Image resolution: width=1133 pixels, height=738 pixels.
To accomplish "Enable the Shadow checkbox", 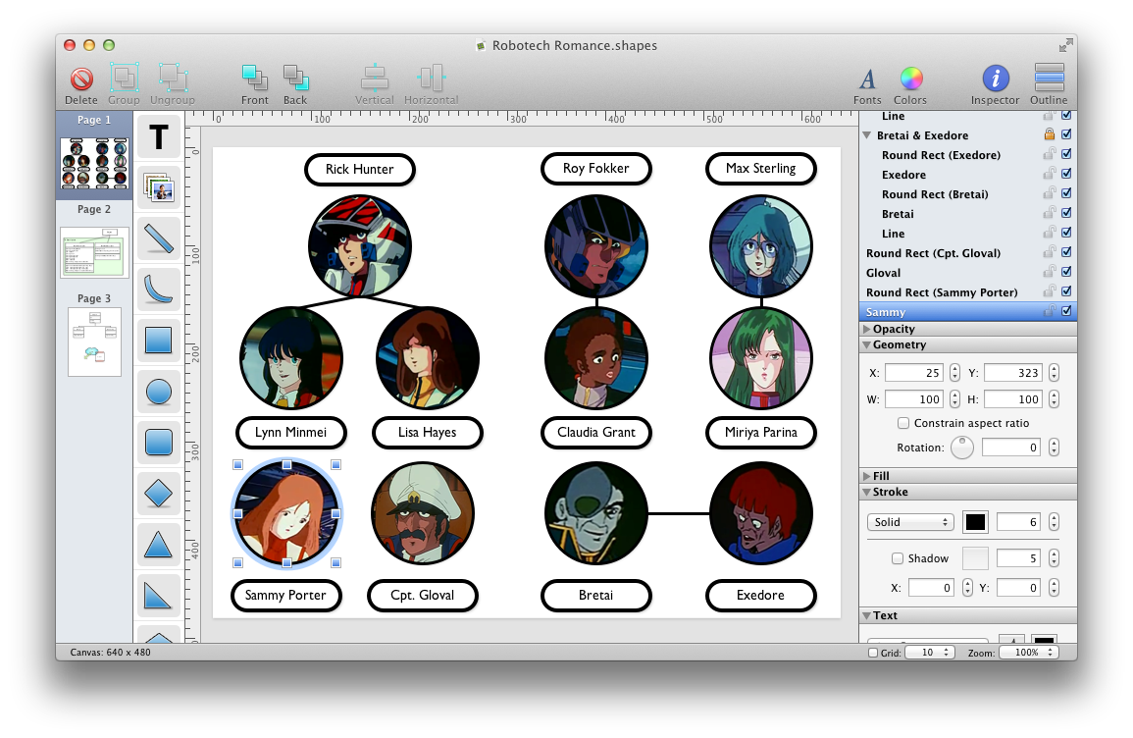I will [898, 558].
